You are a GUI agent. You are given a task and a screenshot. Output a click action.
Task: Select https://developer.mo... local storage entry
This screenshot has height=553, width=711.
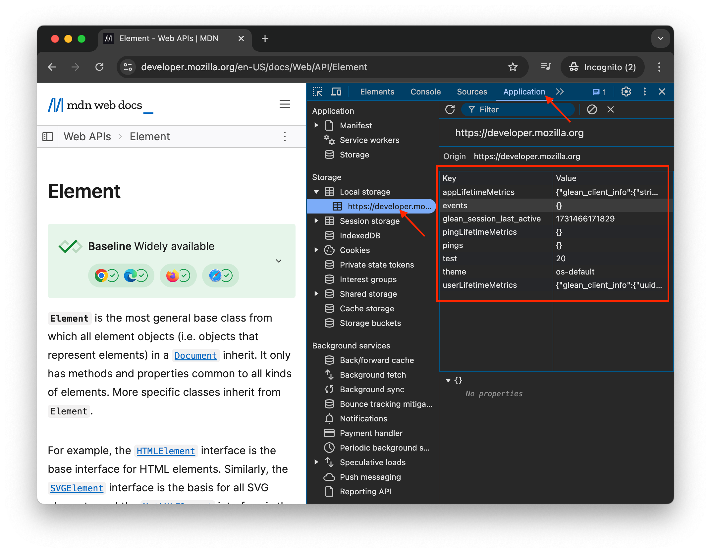(x=371, y=206)
